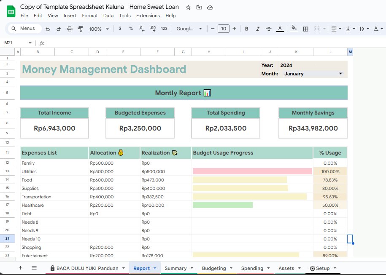Open the Month dropdown showing January
Screen dimensions: 386x275
pyautogui.click(x=313, y=73)
